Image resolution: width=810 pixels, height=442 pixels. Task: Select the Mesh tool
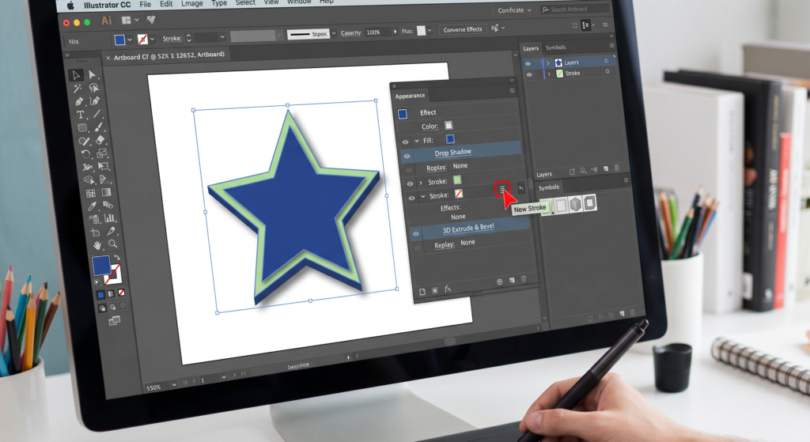[91, 193]
